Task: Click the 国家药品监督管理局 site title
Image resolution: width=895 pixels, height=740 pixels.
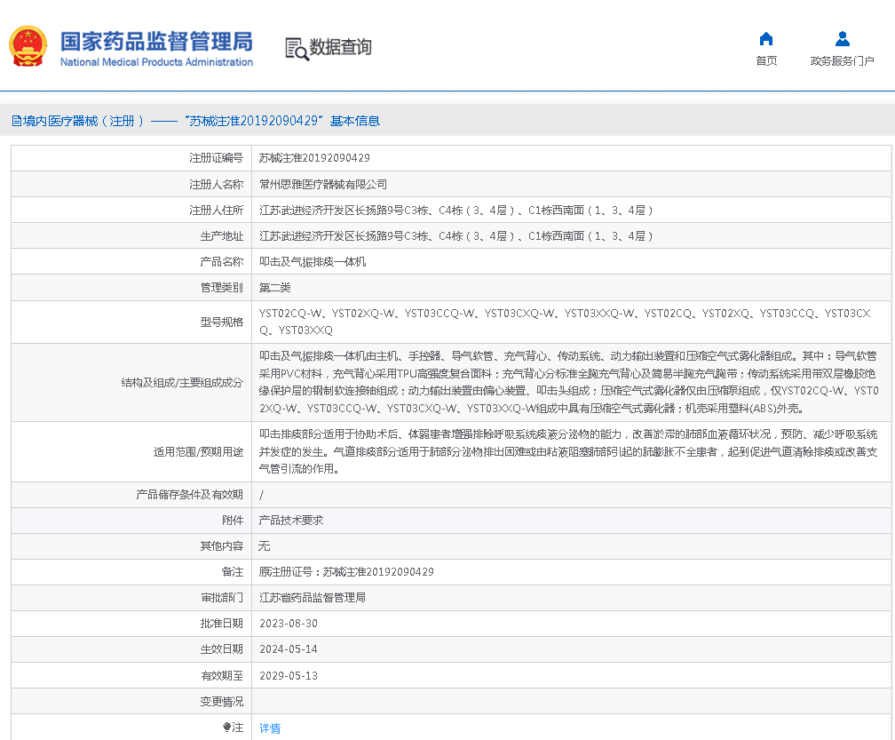Action: pos(156,42)
